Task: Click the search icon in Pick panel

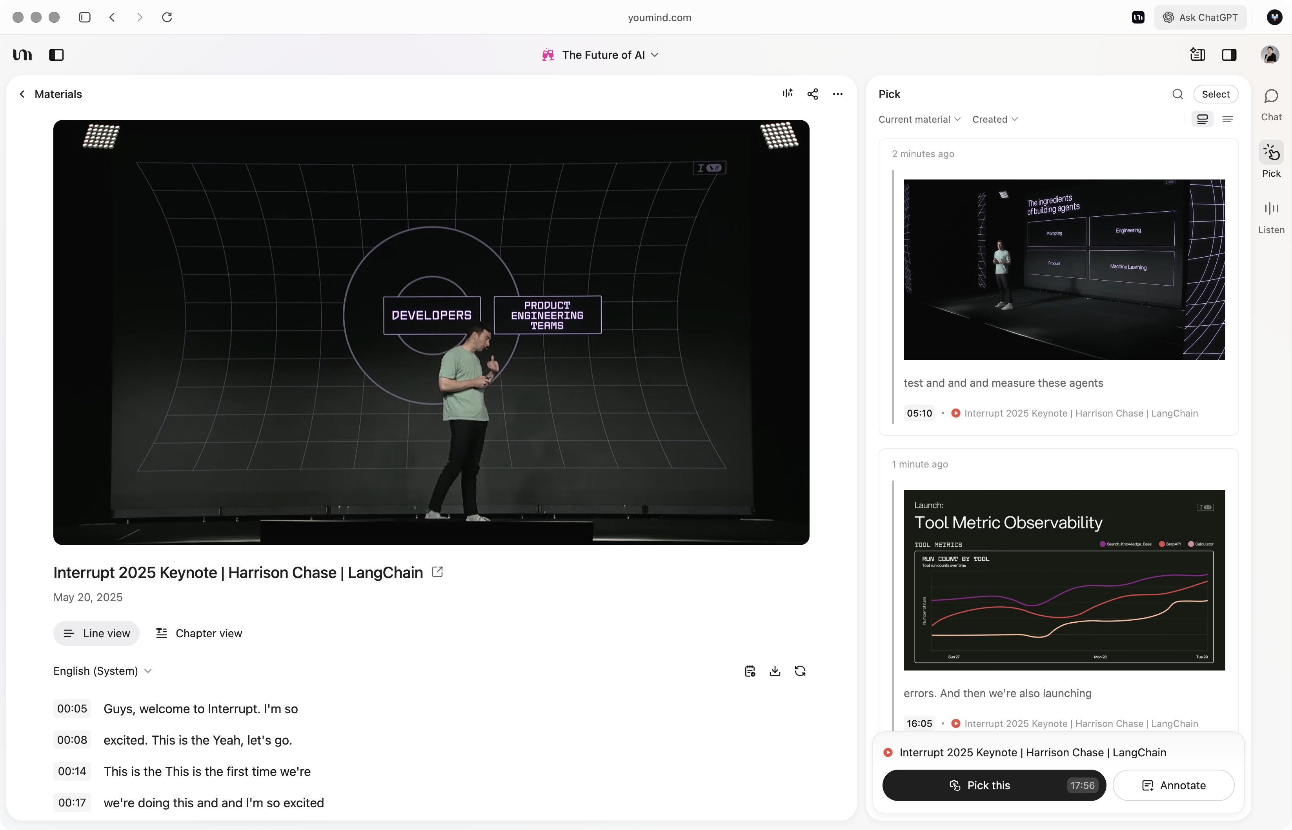Action: (1177, 94)
